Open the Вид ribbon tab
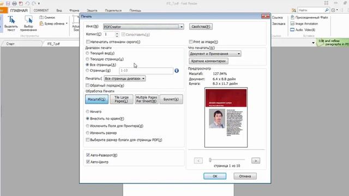Viewport: 349px width, 196px height. (x=59, y=10)
